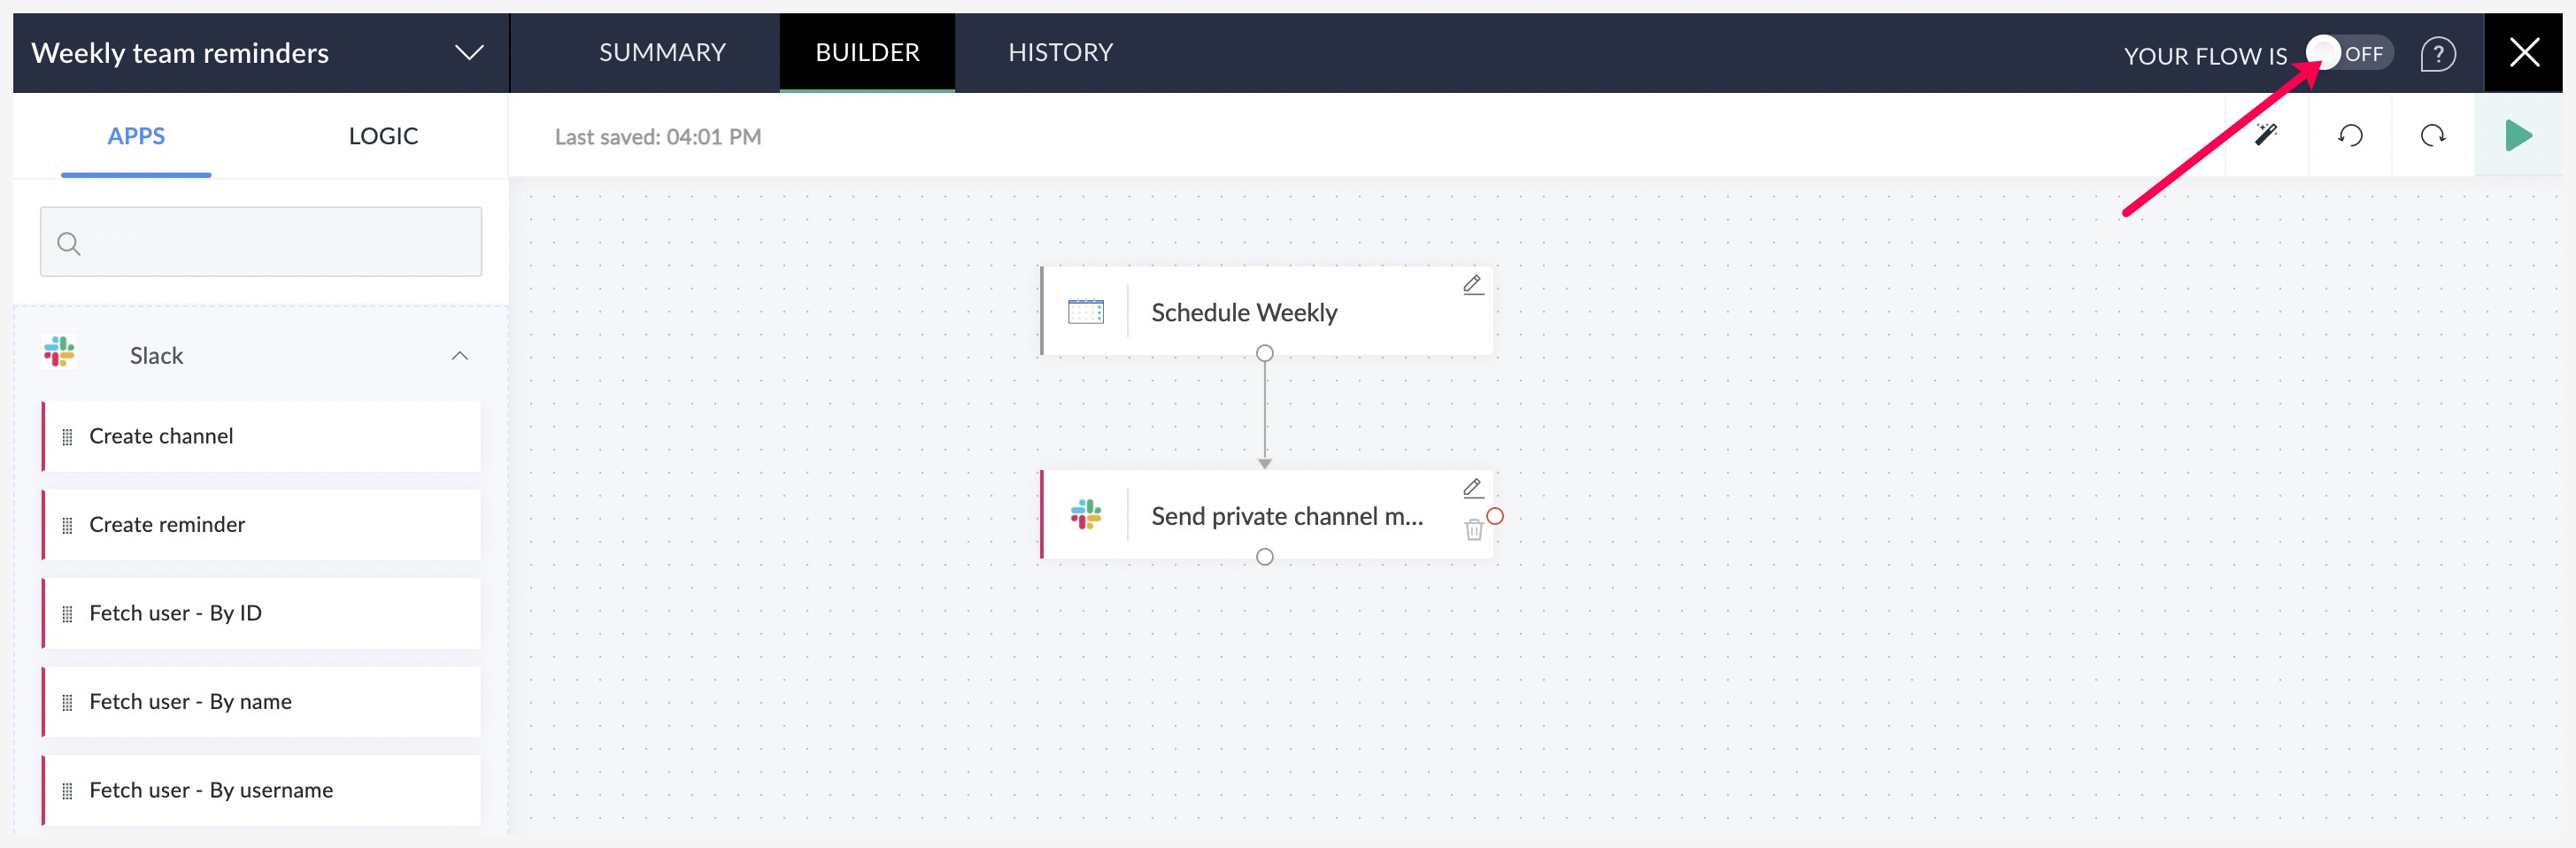This screenshot has width=2576, height=848.
Task: Open the SUMMARY tab
Action: click(x=662, y=52)
